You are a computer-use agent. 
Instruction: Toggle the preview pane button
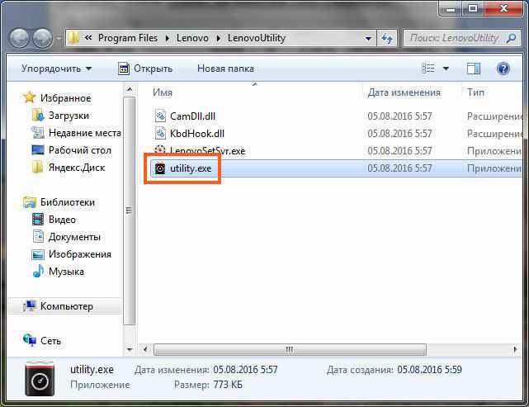pos(474,69)
